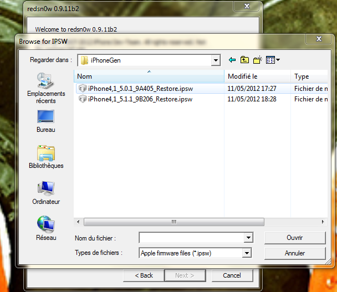Go back using the blue back arrow icon
This screenshot has width=337, height=292.
[232, 60]
